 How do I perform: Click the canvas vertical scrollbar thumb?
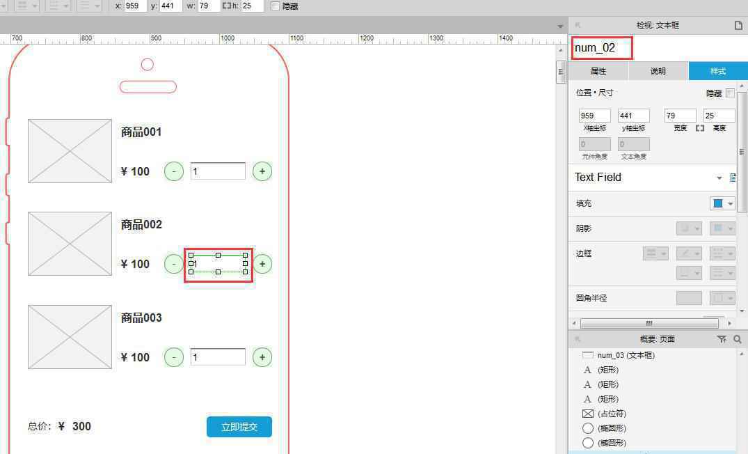561,72
